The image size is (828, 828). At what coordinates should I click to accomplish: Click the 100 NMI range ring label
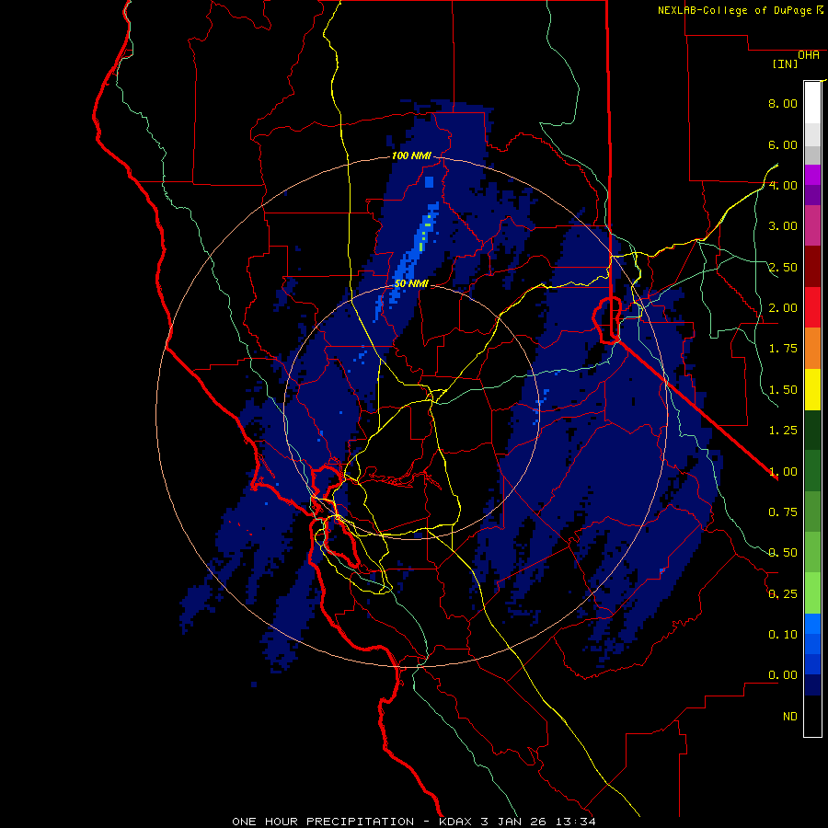411,155
